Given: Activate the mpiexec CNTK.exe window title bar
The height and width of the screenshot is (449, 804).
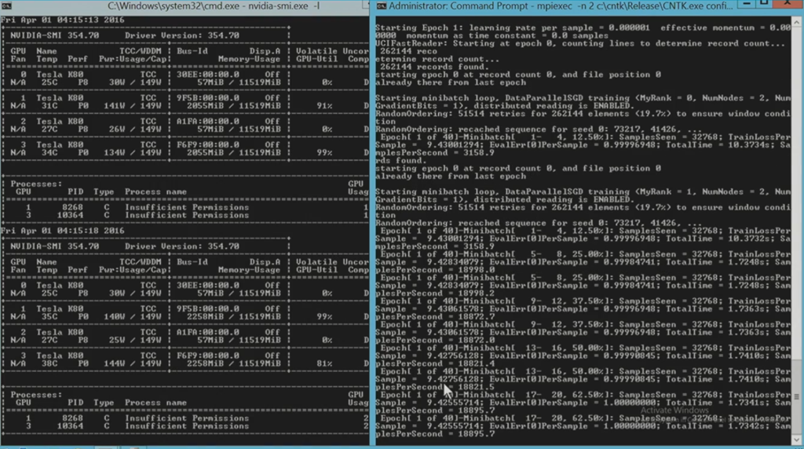Looking at the screenshot, I should click(561, 6).
